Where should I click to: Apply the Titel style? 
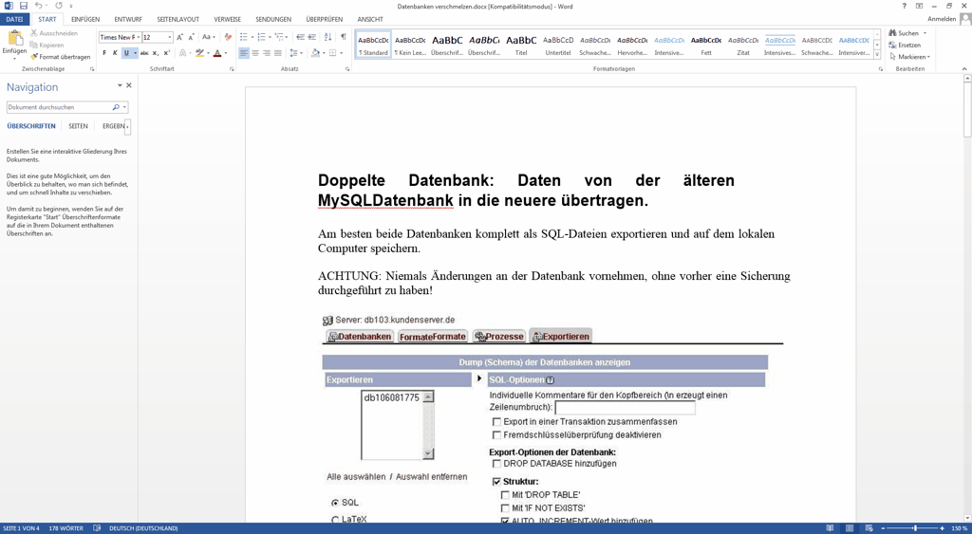click(x=521, y=45)
